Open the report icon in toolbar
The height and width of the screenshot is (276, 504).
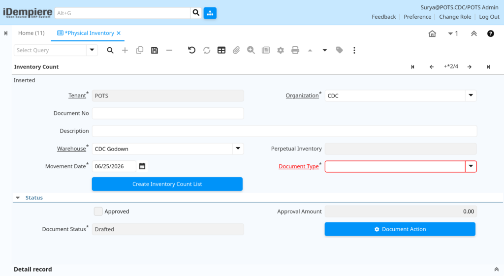click(x=265, y=50)
